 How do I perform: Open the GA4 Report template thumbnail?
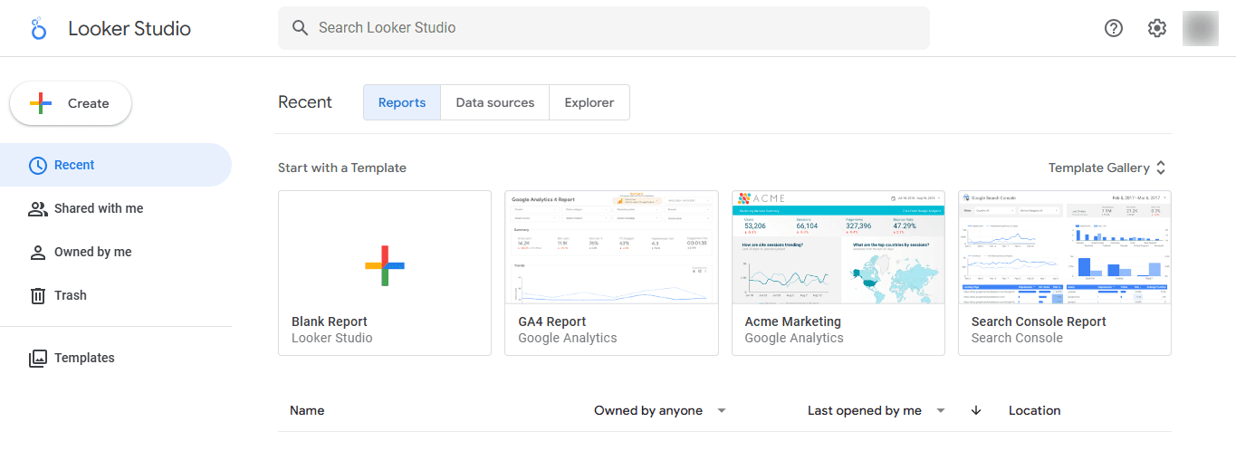(x=611, y=247)
